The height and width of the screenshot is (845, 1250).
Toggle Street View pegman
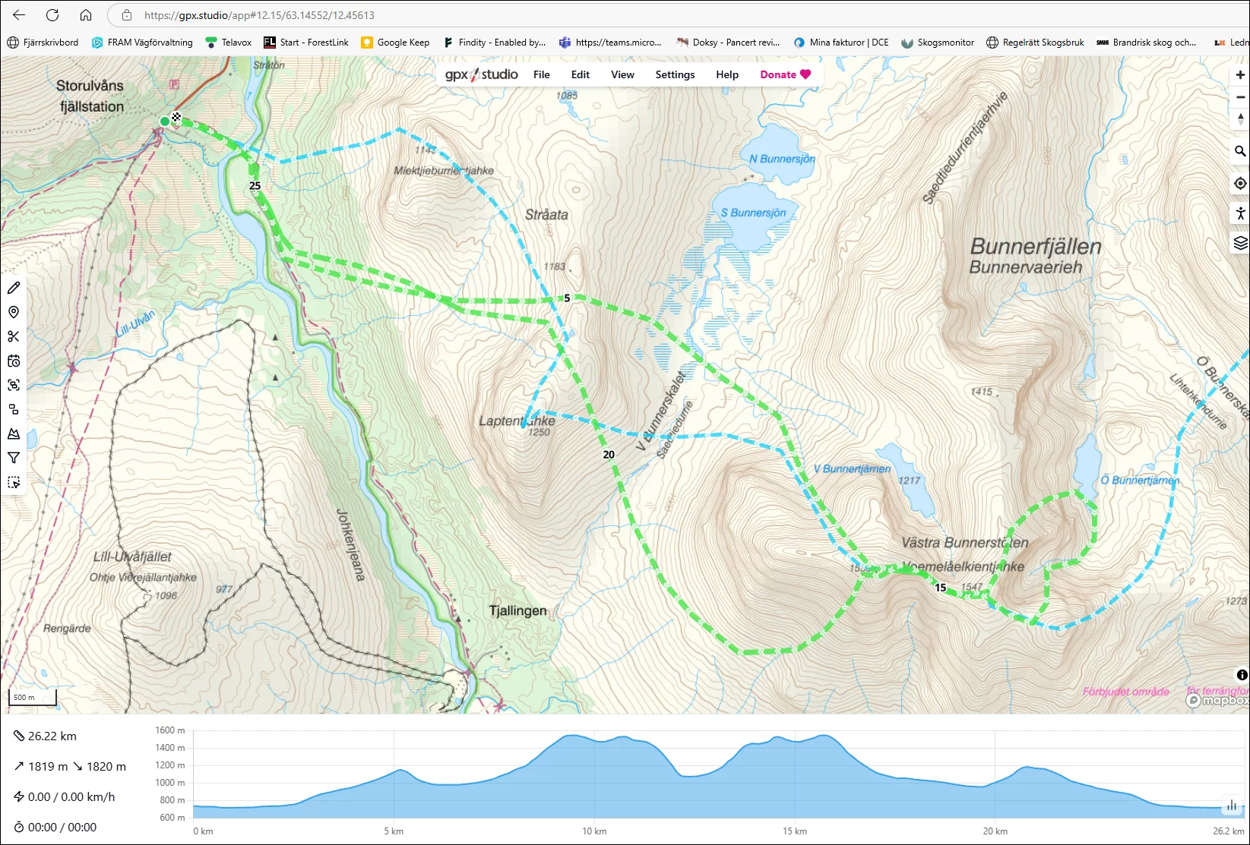tap(1240, 213)
